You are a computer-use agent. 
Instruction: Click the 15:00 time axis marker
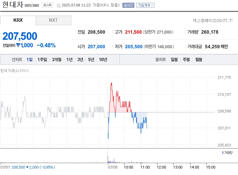(x=211, y=167)
